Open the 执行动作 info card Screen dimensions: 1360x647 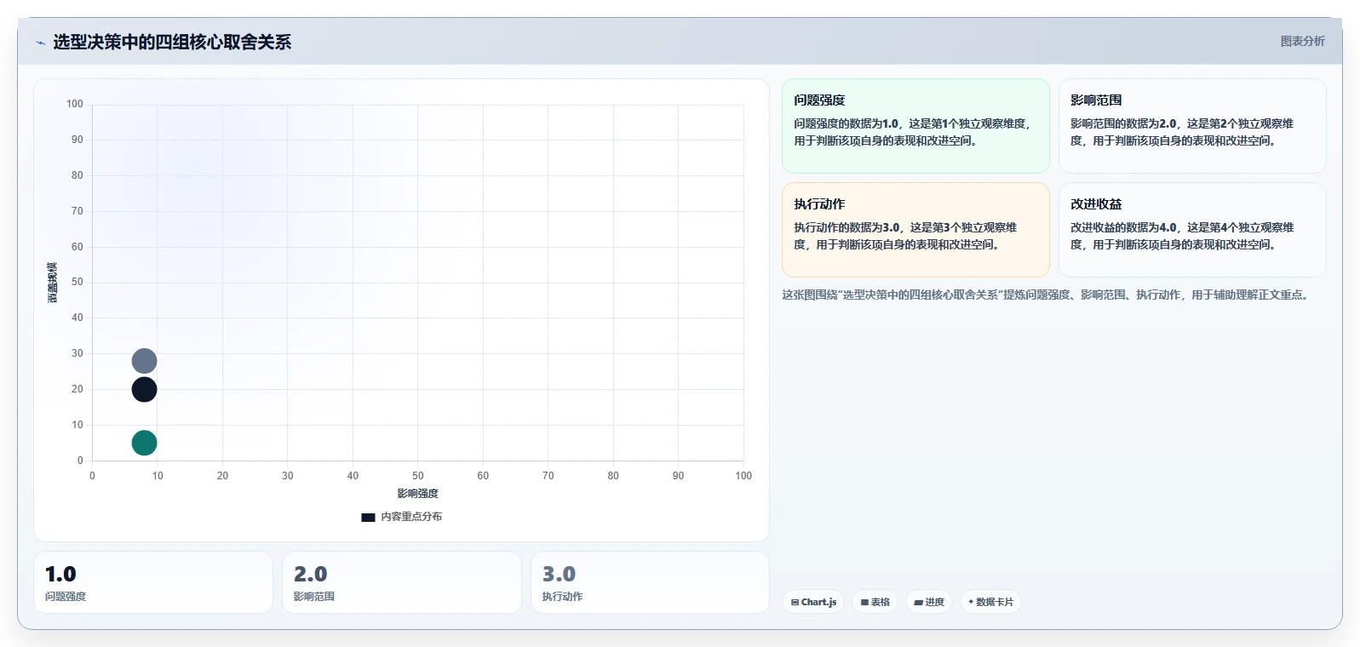coord(915,230)
